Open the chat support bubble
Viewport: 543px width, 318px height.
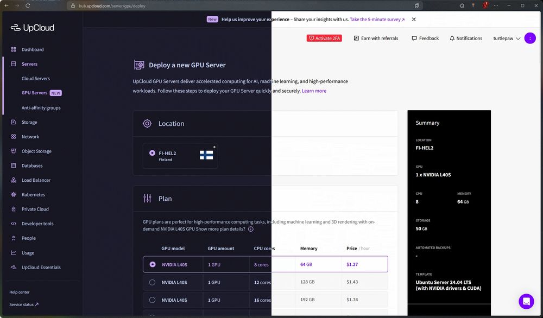click(x=526, y=301)
